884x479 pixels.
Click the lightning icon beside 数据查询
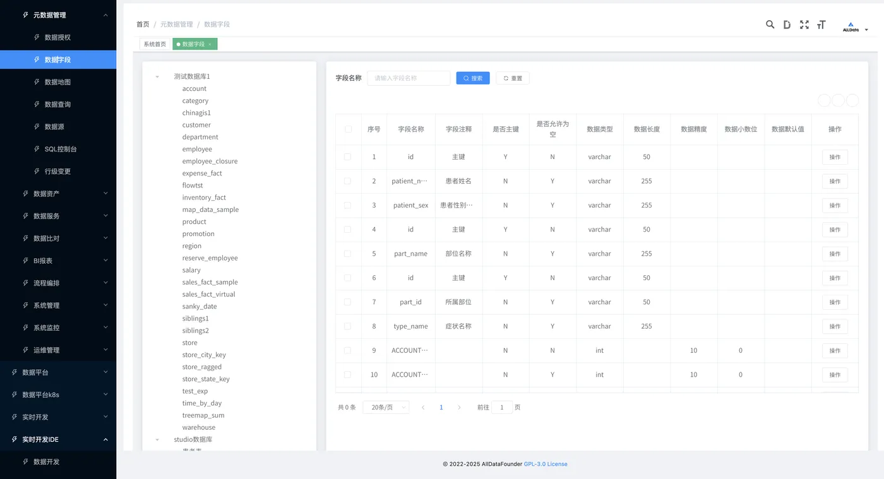(37, 104)
